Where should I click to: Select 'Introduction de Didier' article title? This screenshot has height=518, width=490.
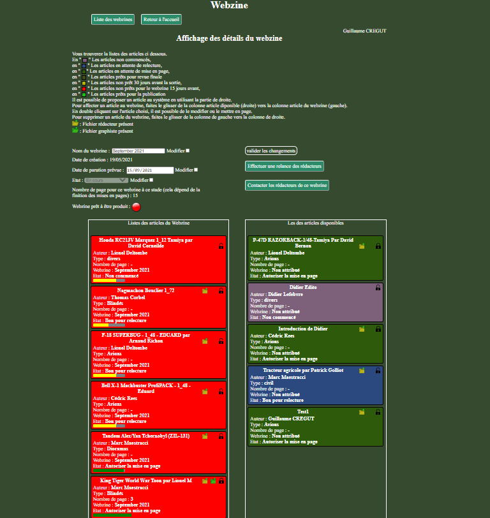point(303,329)
